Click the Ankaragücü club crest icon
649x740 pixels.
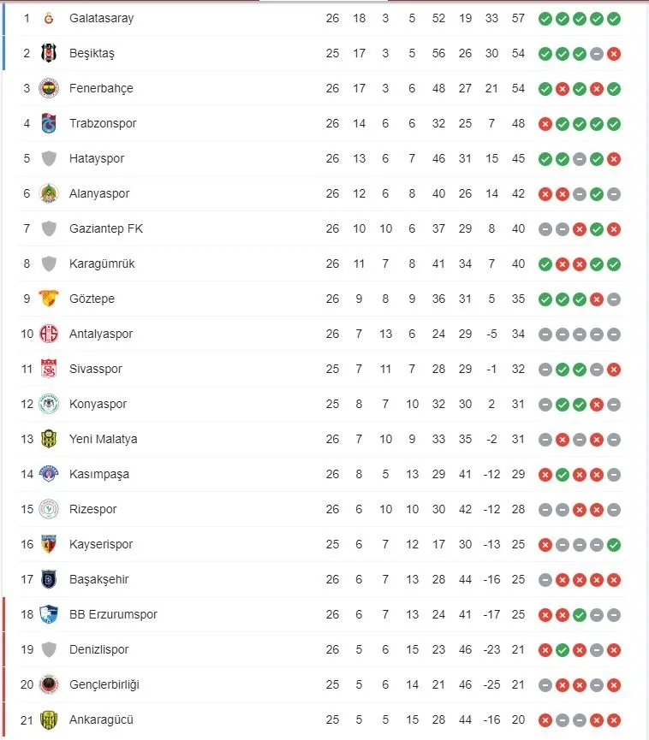49,719
